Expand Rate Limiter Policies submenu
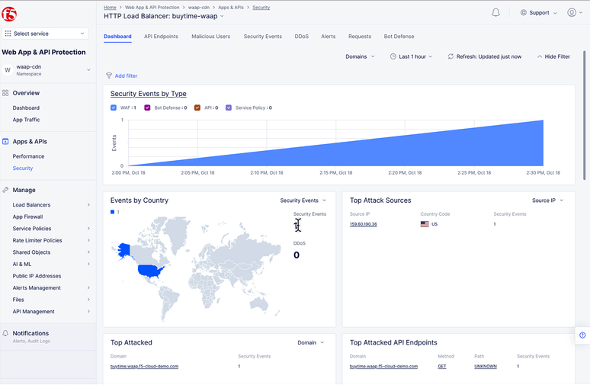 tap(88, 240)
